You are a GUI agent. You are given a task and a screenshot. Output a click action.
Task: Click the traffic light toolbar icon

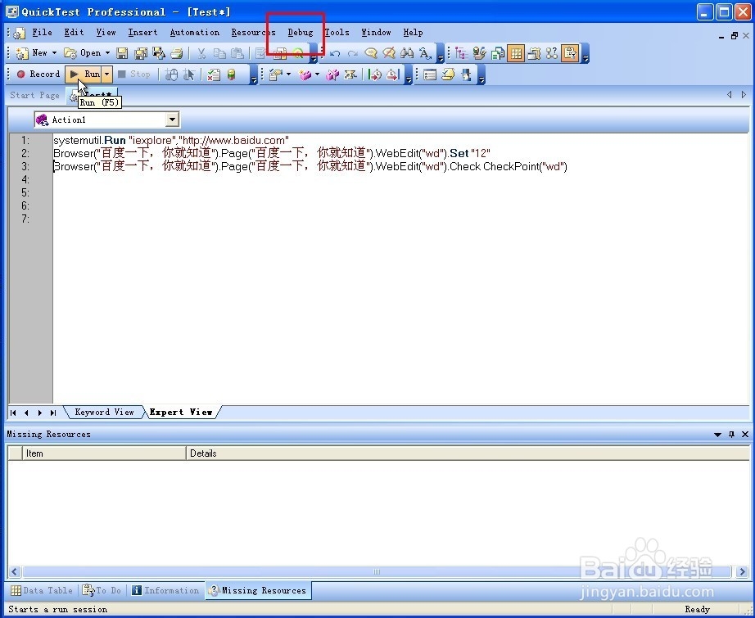click(x=232, y=74)
